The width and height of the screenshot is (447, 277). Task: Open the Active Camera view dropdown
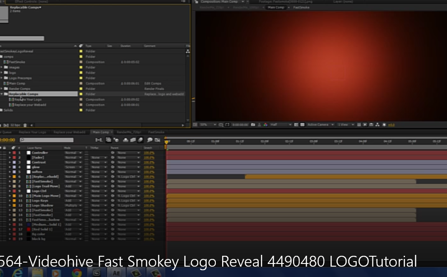tap(321, 125)
